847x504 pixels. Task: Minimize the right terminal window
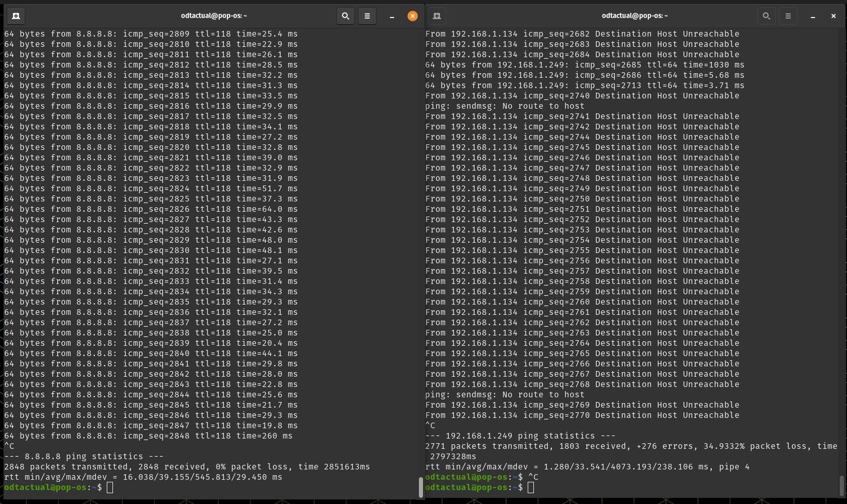click(x=813, y=16)
